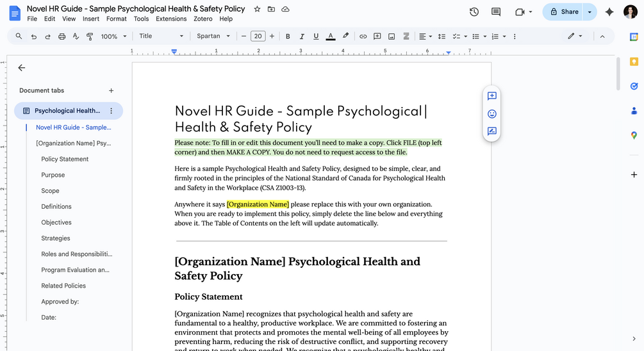Screen dimensions: 644x351
Task: Jump to Objectives in outline
Action: point(56,222)
